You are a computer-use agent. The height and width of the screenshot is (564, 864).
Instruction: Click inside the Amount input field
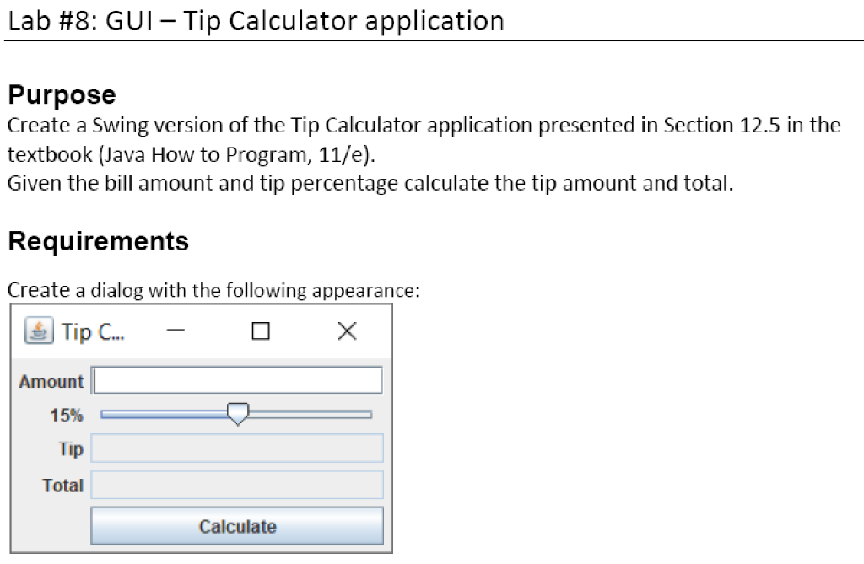(x=236, y=379)
